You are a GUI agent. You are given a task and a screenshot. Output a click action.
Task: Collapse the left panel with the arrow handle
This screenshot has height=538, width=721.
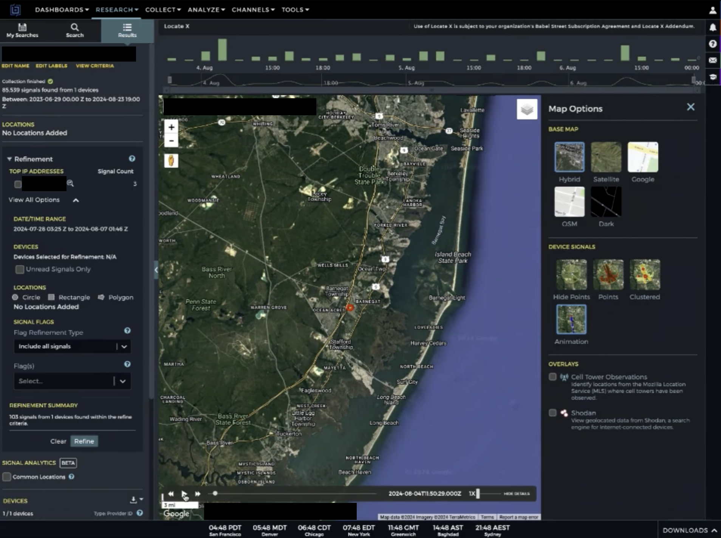pos(156,270)
